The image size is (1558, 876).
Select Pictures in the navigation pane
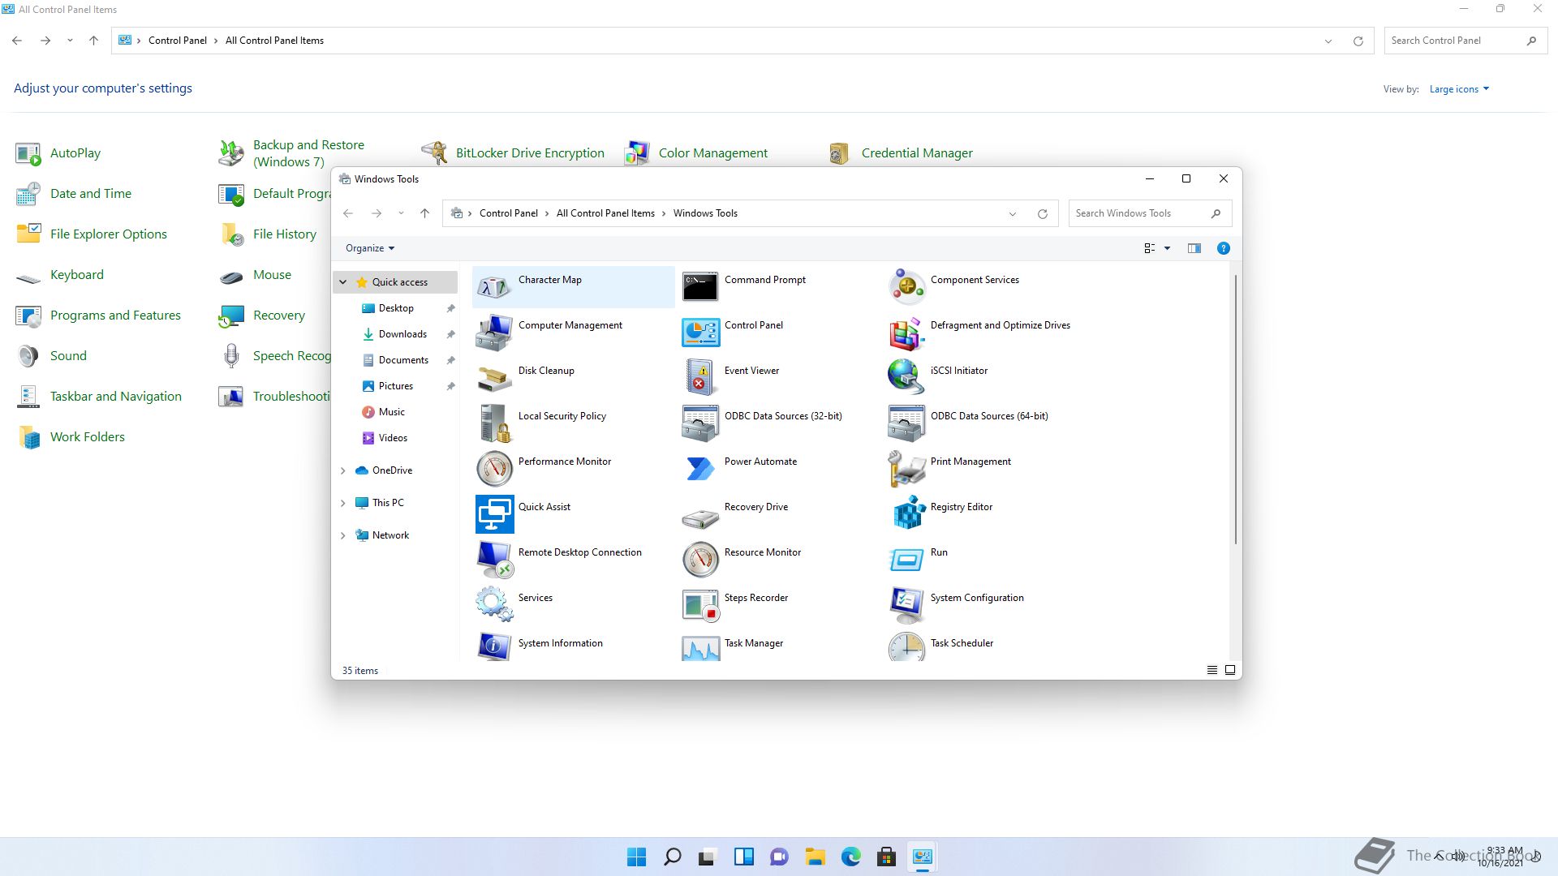[x=396, y=386]
